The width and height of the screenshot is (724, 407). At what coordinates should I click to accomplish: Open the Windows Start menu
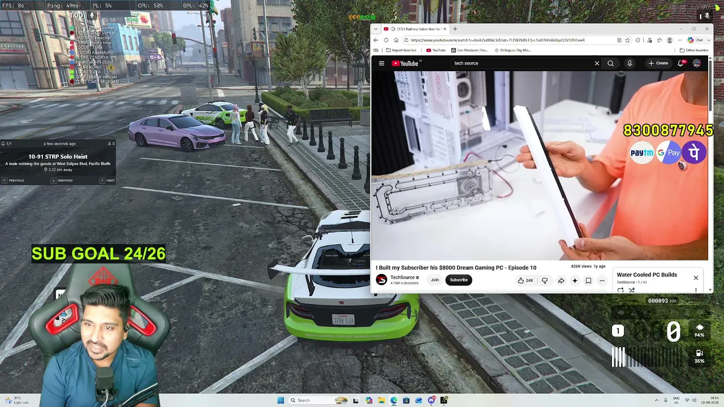pyautogui.click(x=281, y=400)
